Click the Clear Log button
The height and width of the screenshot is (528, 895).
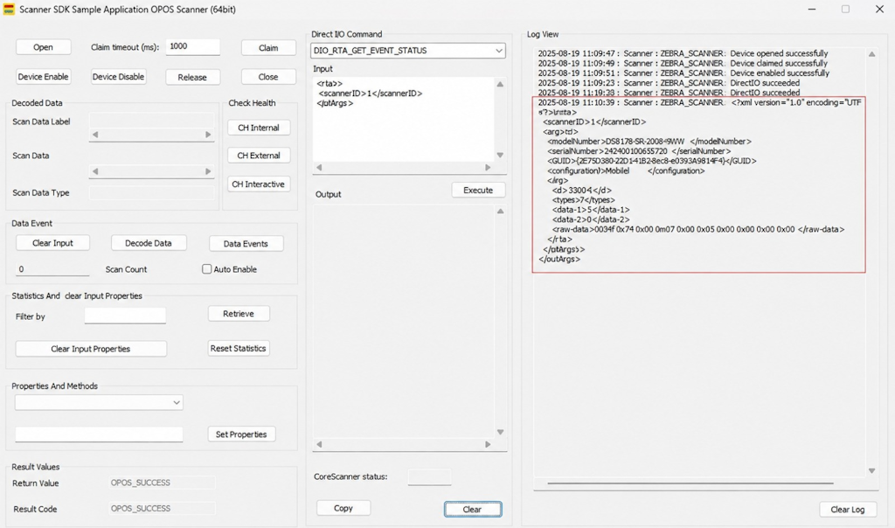848,509
